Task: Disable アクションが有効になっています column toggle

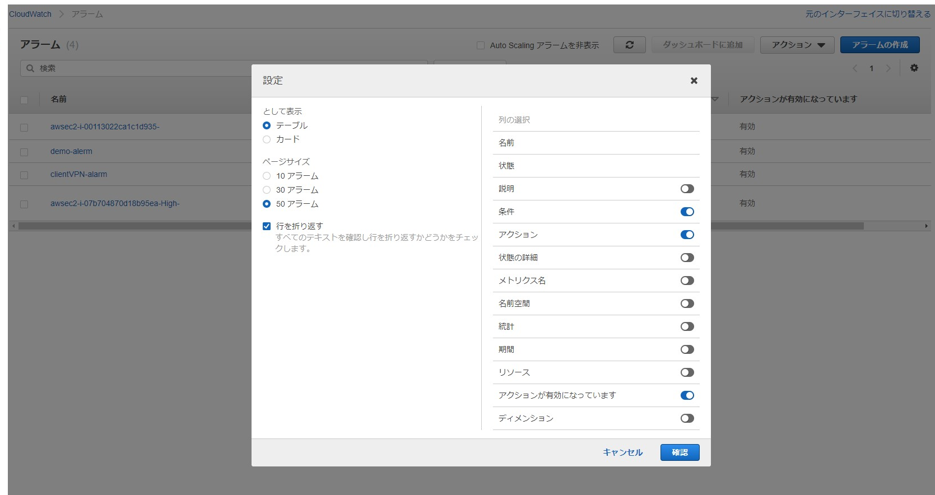Action: (x=687, y=395)
